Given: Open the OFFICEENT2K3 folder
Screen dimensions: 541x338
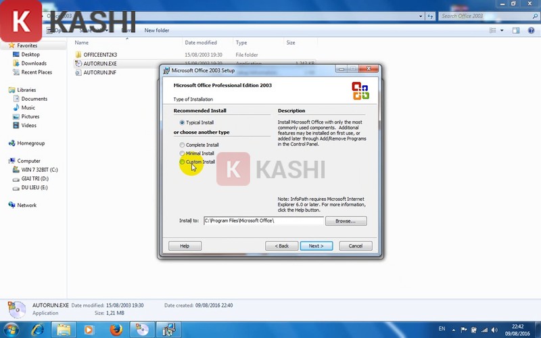Looking at the screenshot, I should [100, 55].
